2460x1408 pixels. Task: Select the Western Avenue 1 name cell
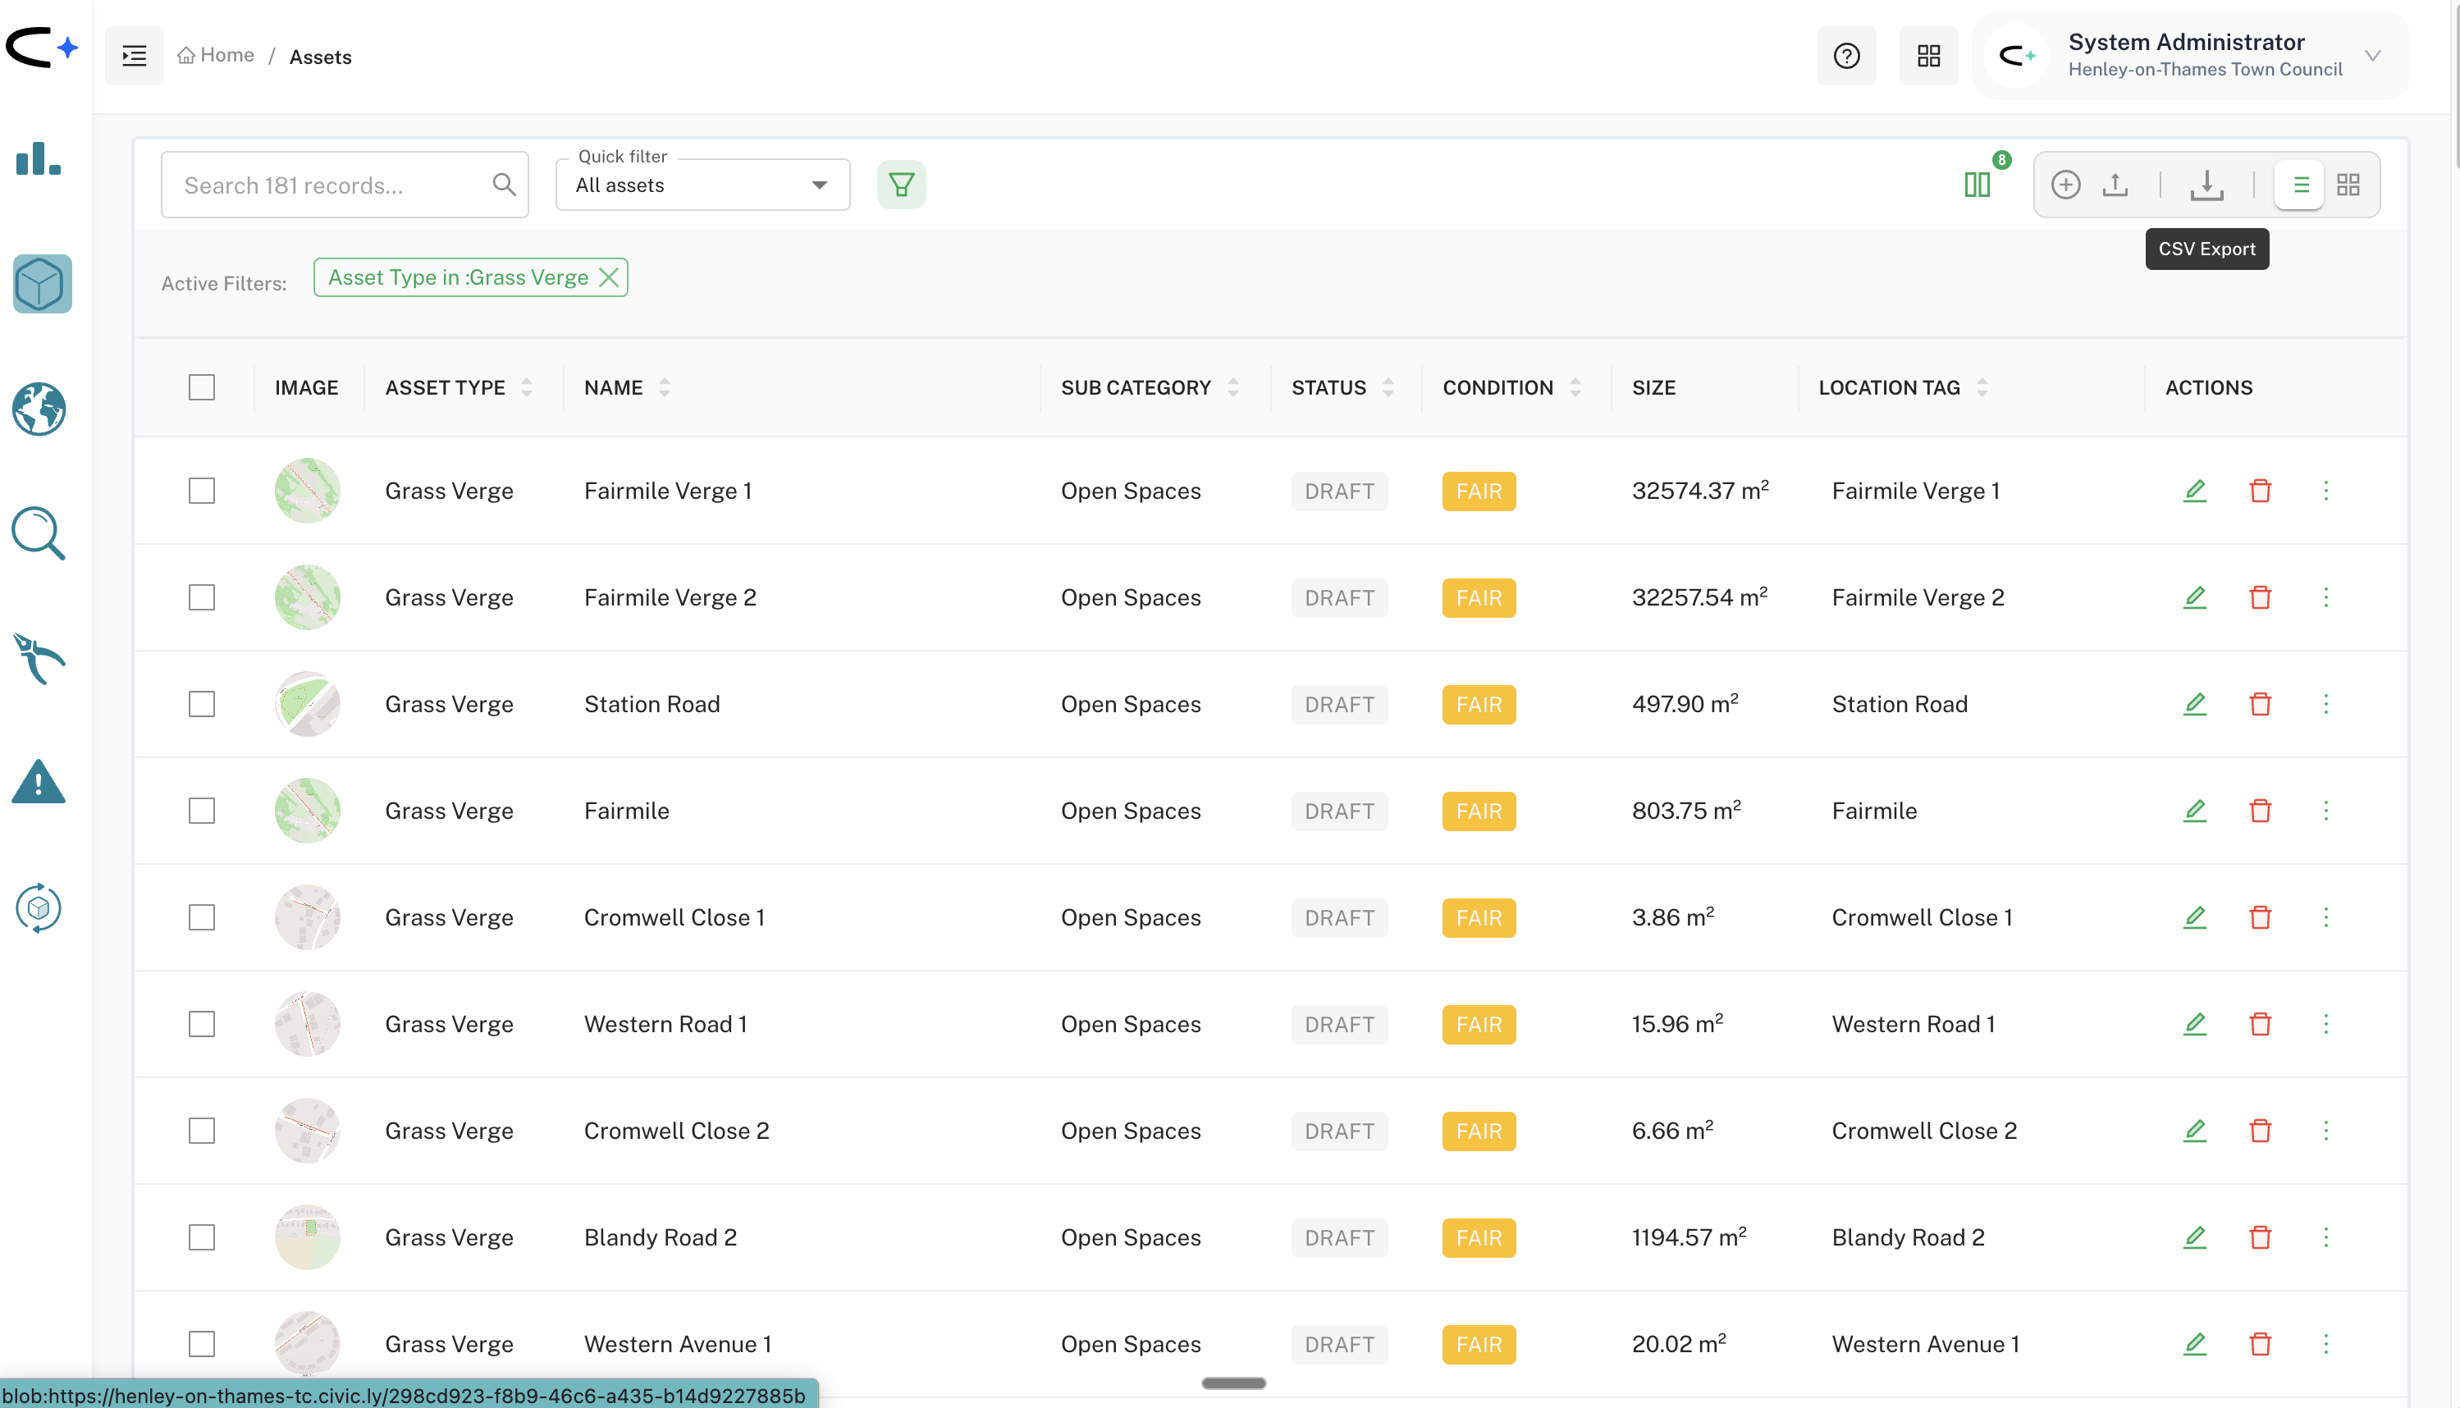tap(677, 1343)
